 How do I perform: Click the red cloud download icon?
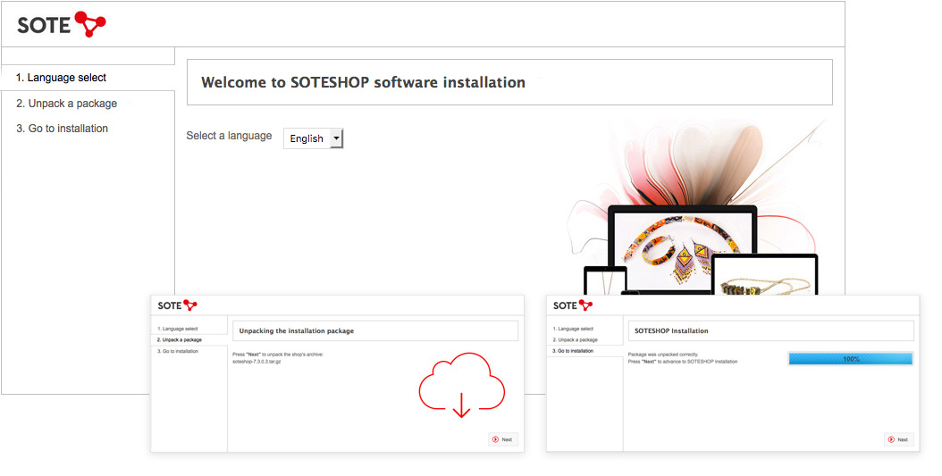click(461, 386)
